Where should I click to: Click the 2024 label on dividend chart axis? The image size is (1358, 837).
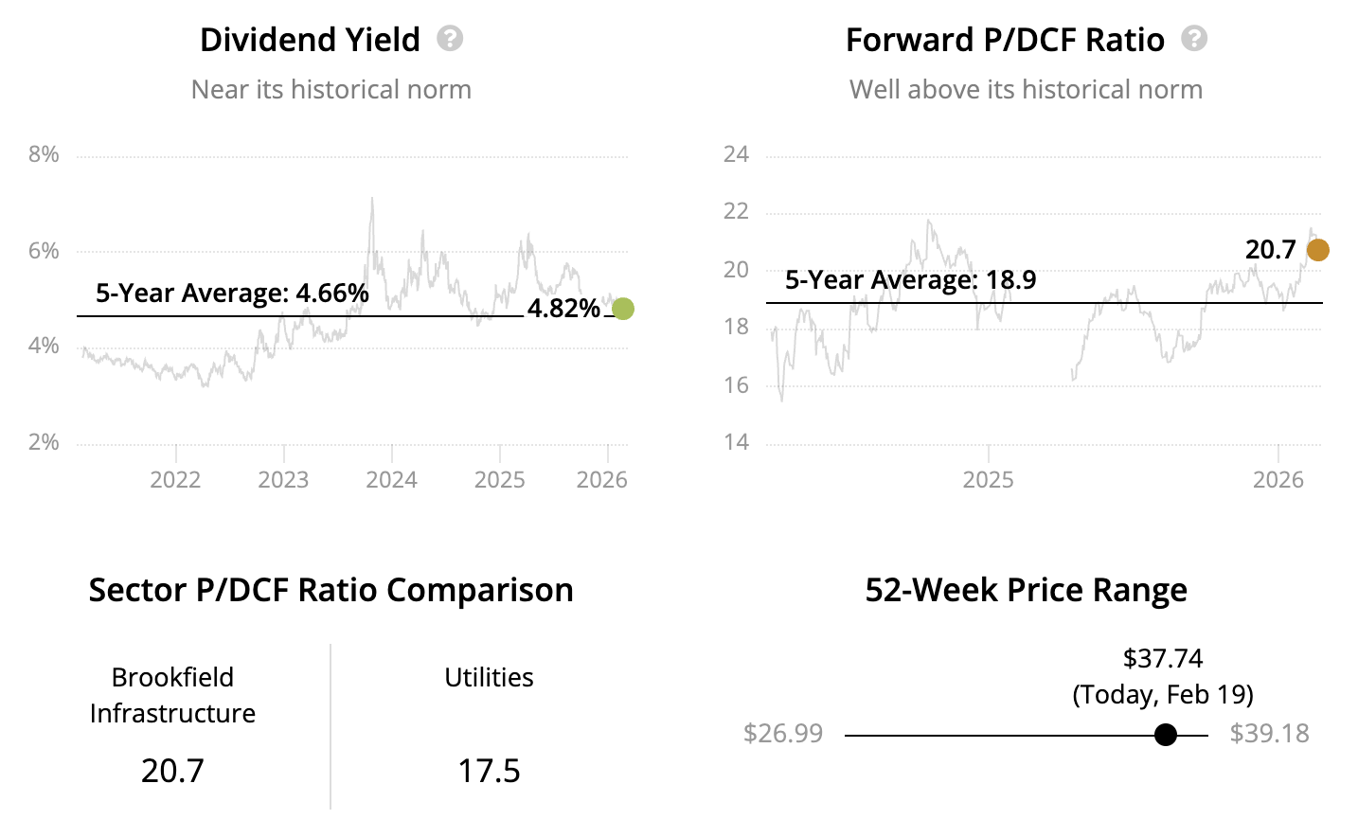(x=391, y=480)
